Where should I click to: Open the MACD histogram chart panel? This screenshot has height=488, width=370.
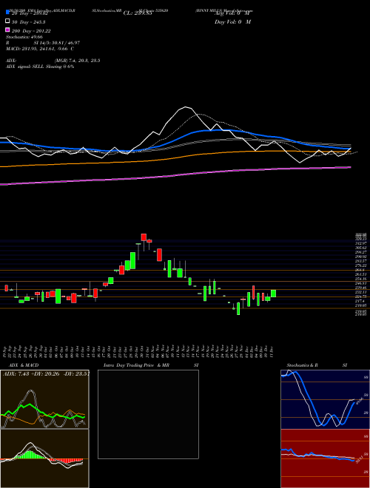pyautogui.click(x=44, y=458)
